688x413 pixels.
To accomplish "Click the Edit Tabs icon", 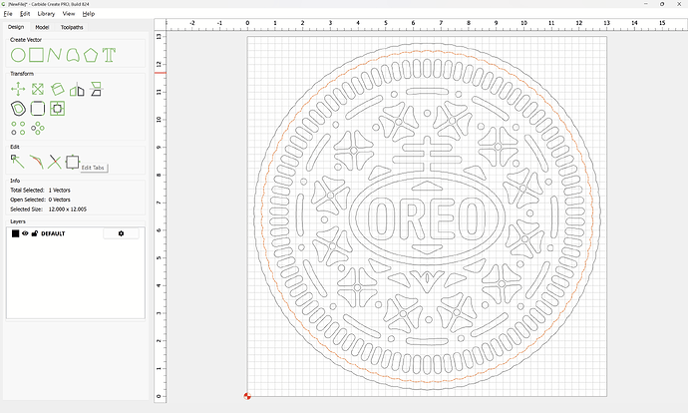I will pyautogui.click(x=72, y=161).
